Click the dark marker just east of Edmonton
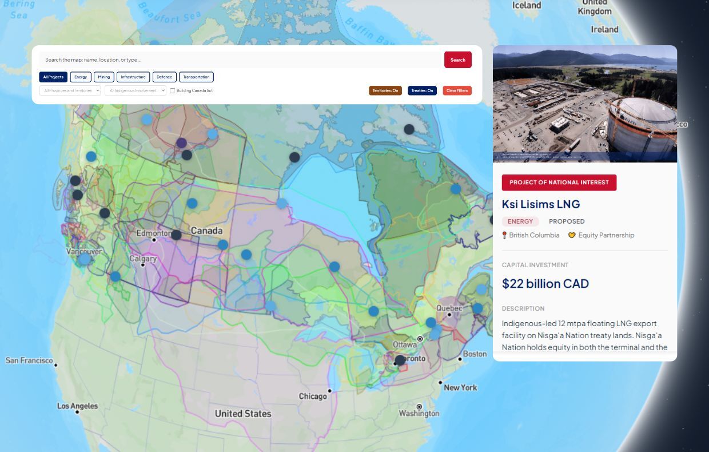Viewport: 709px width, 452px height. (176, 235)
